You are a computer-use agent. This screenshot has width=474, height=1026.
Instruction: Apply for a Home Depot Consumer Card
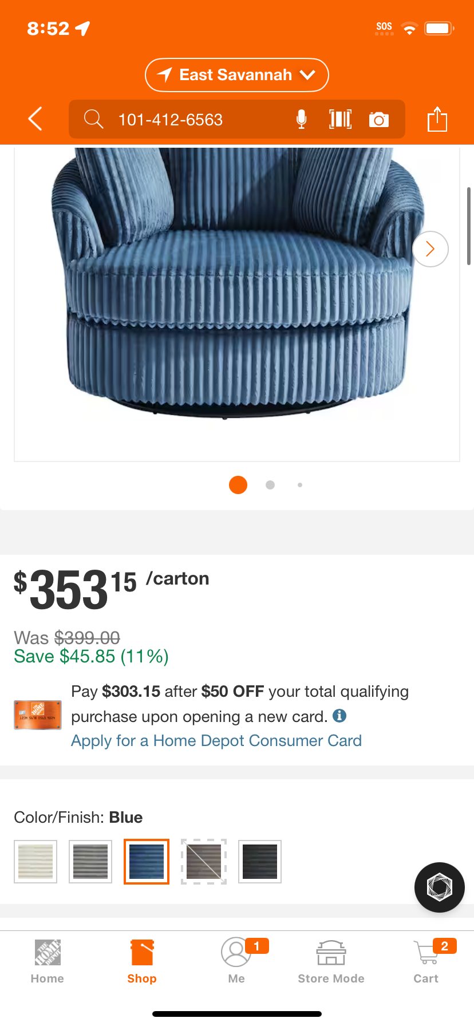pyautogui.click(x=216, y=740)
